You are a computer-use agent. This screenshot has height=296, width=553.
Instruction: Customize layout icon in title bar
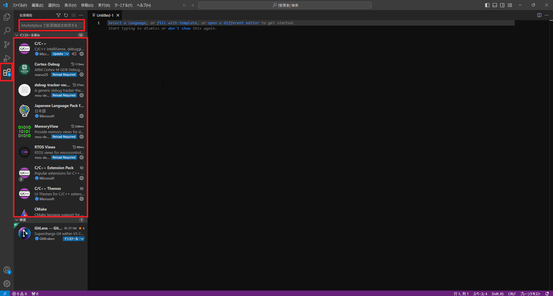(x=510, y=5)
